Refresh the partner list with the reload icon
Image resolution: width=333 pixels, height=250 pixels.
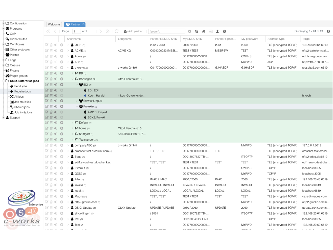[117, 31]
